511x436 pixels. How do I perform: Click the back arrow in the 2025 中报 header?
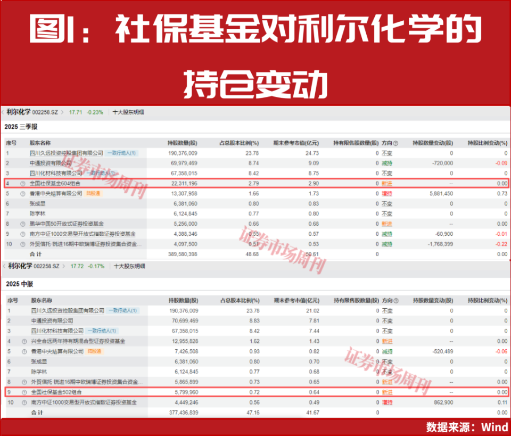[x=4, y=266]
